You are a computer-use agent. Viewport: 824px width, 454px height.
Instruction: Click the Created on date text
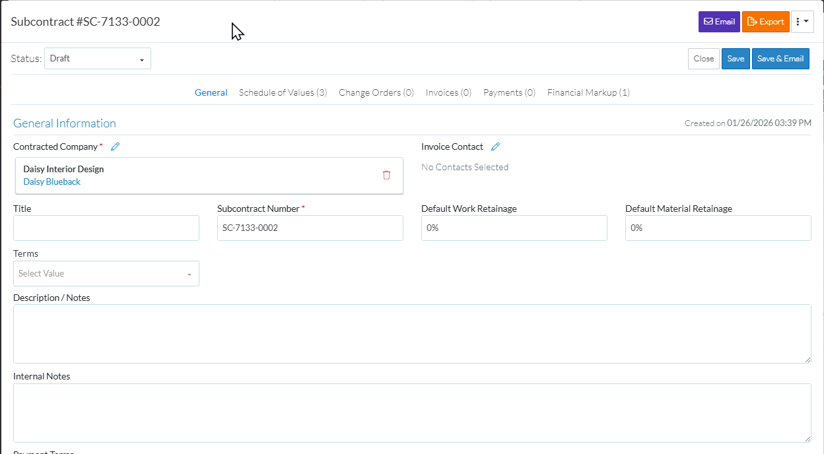(748, 123)
